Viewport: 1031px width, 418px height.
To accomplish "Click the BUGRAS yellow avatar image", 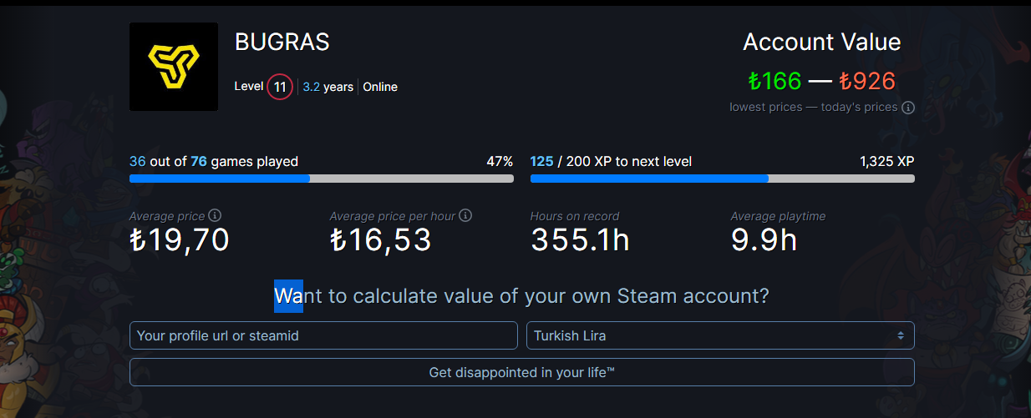I will (174, 67).
